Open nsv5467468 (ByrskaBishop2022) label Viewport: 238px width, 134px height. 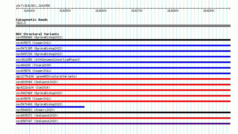(x=39, y=93)
